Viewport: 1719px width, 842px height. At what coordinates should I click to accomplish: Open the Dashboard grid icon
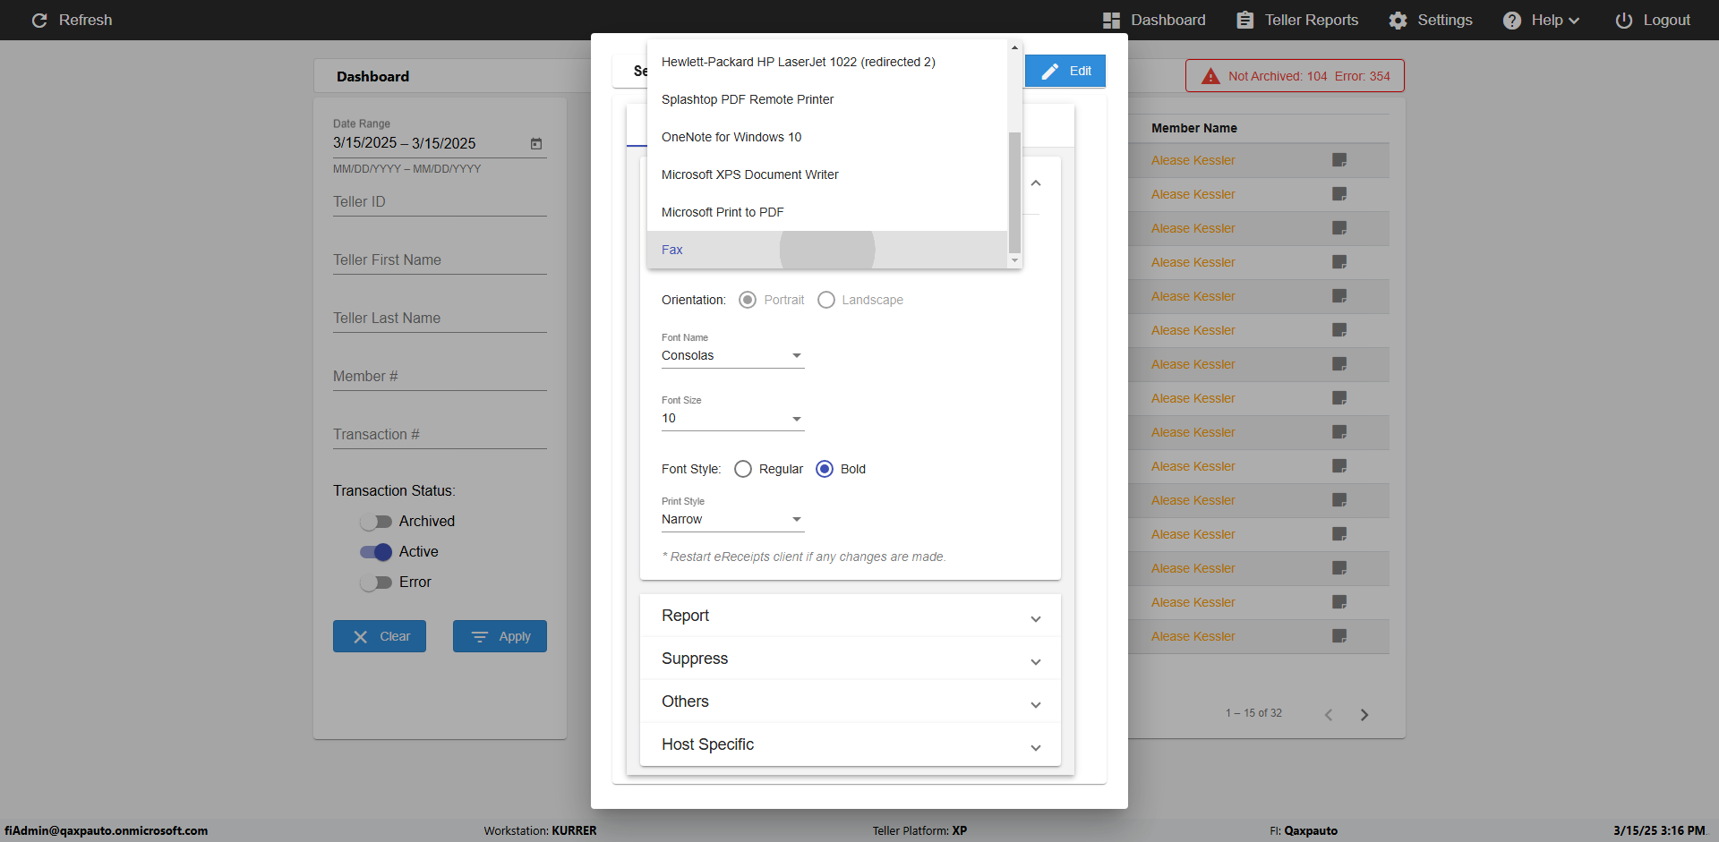[1111, 21]
